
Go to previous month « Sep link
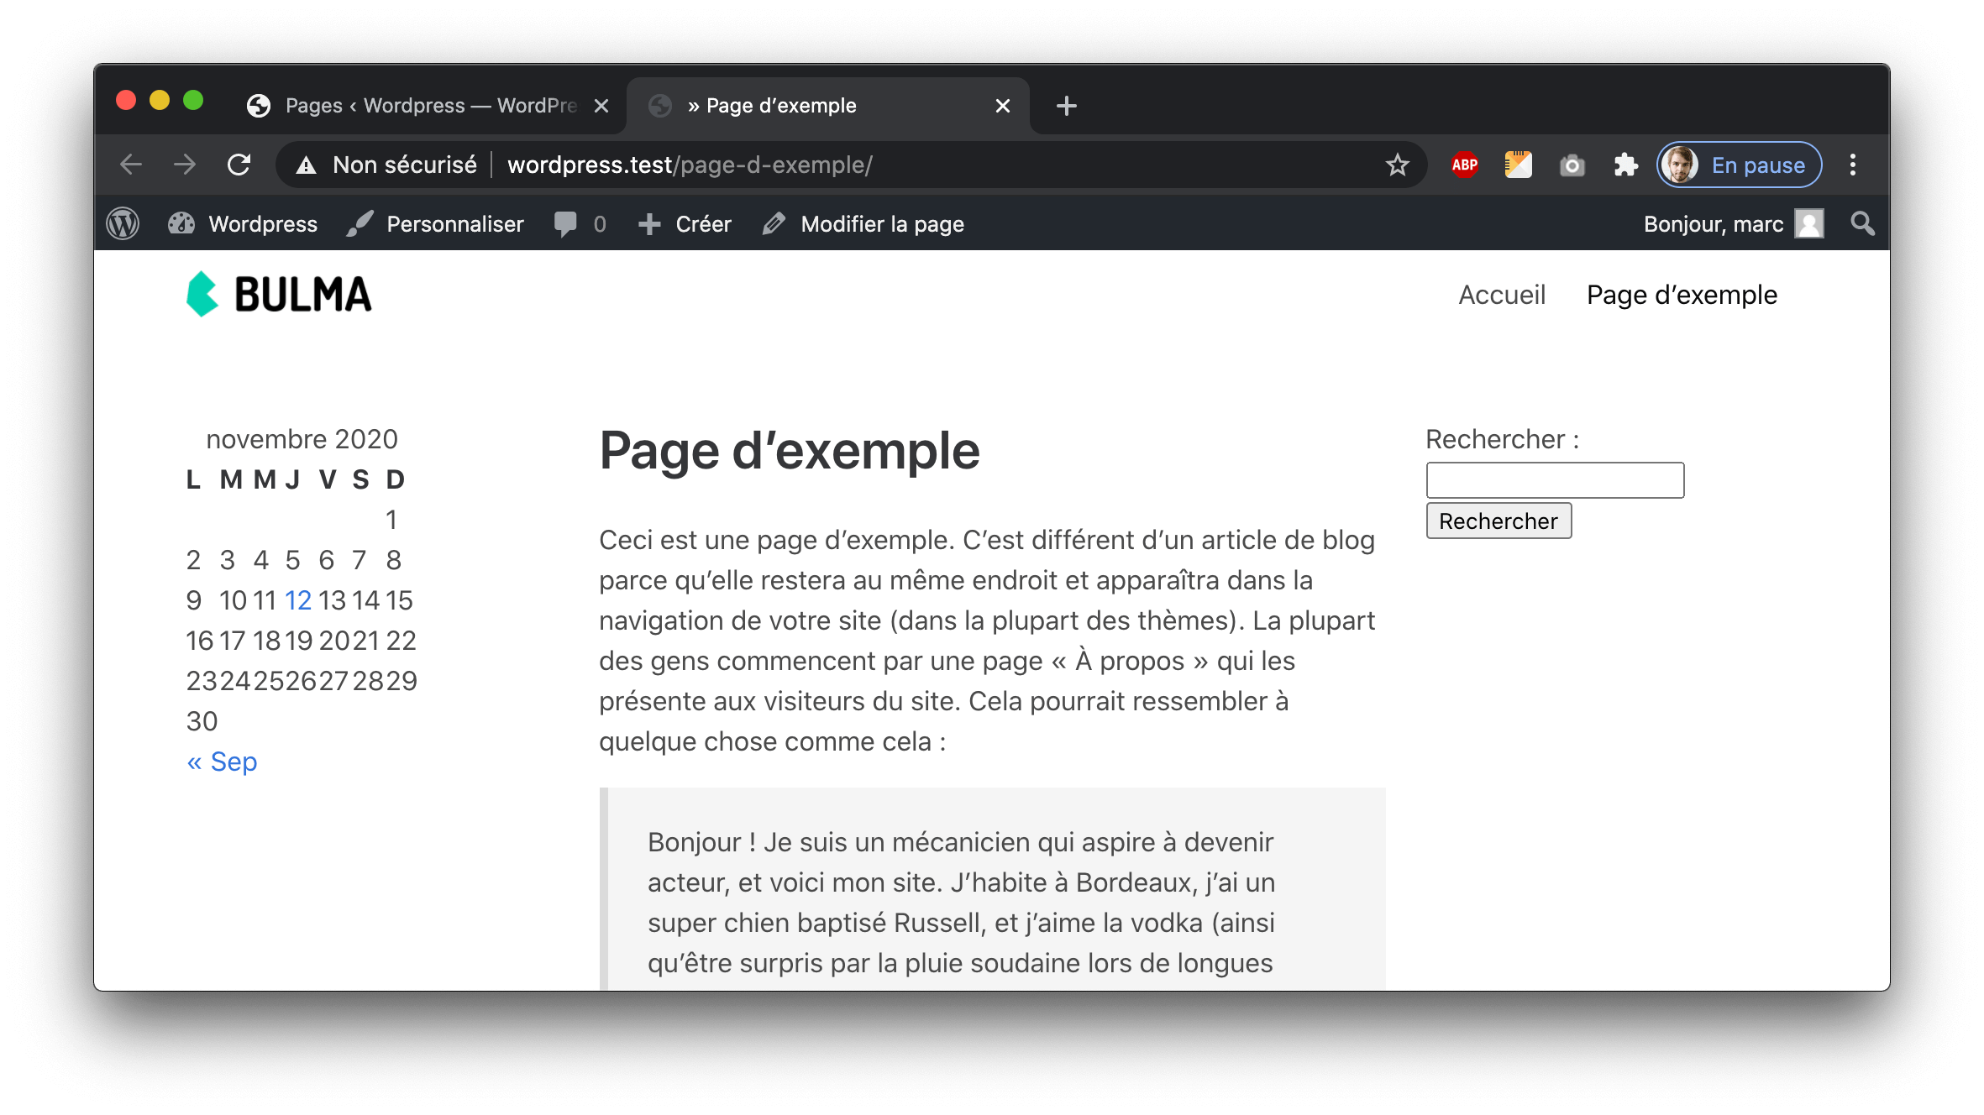(x=222, y=762)
